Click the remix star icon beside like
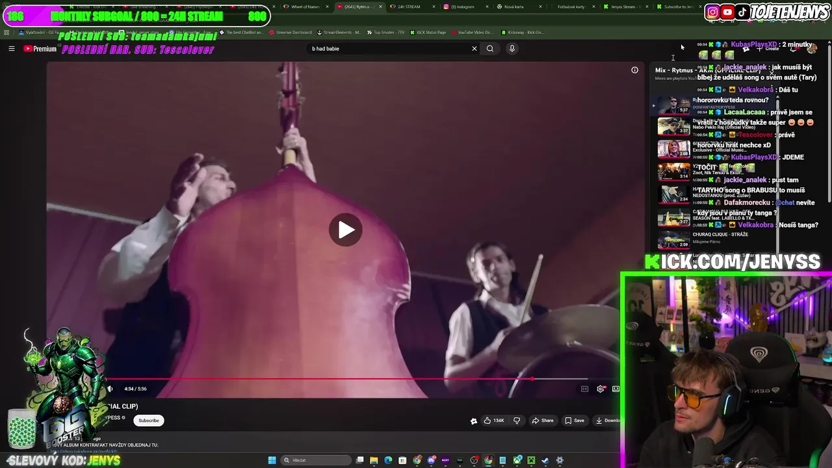 (474, 421)
